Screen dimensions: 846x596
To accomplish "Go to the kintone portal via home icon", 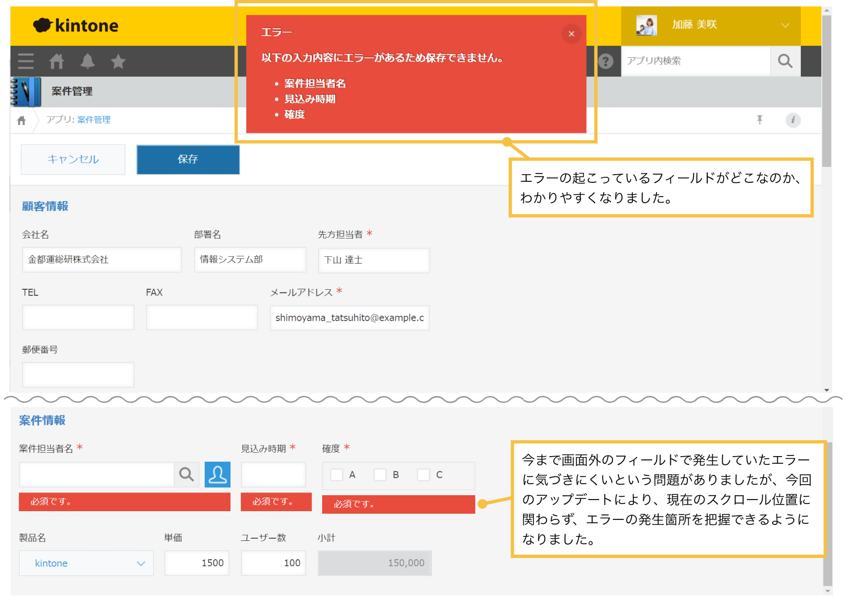I will (x=56, y=61).
